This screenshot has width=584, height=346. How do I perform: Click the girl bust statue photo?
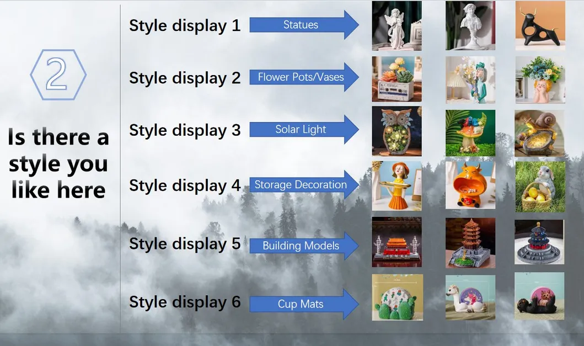point(470,25)
